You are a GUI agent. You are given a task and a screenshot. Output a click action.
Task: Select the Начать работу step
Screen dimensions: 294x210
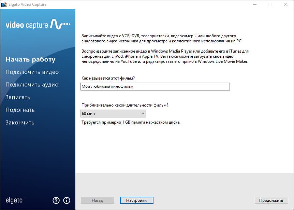30,59
